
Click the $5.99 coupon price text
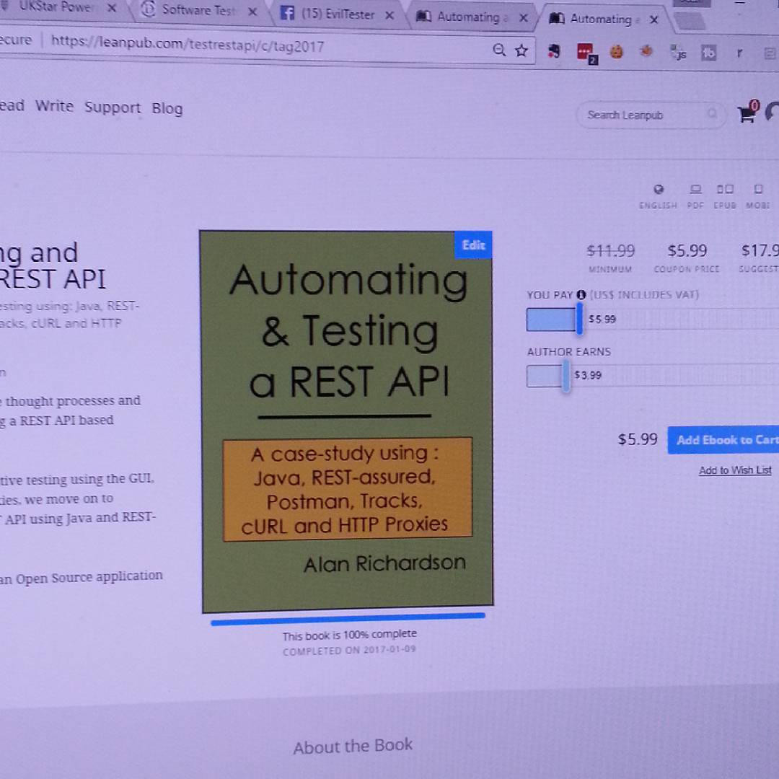click(x=687, y=250)
